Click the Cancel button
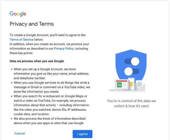Image resolution: width=170 pixels, height=140 pixels. click(x=19, y=133)
